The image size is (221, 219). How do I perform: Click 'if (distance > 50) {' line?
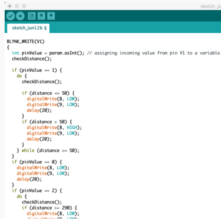point(47,122)
